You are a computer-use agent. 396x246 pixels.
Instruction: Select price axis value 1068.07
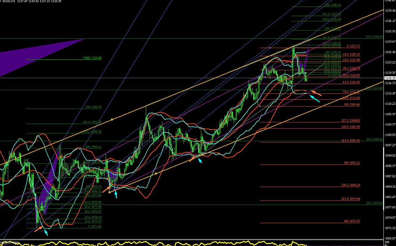pos(390,238)
